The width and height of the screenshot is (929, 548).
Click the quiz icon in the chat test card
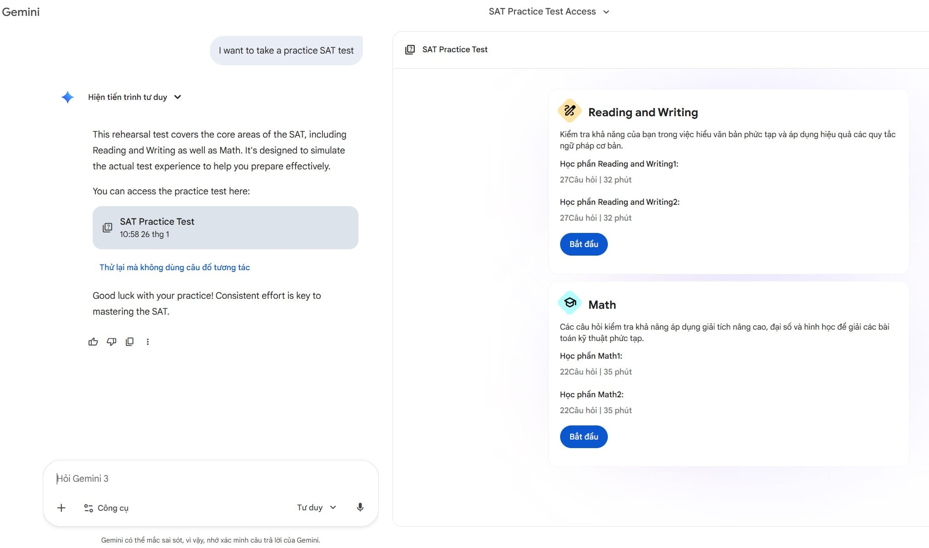[x=107, y=227]
